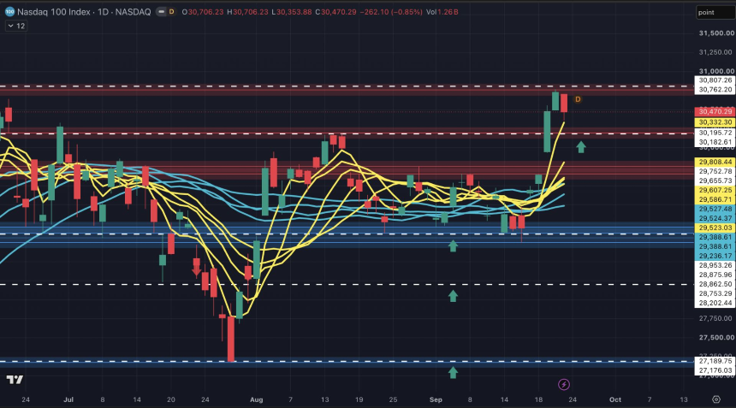Click the 27,500.00 price scale tick
This screenshot has height=408, width=736.
[x=716, y=337]
